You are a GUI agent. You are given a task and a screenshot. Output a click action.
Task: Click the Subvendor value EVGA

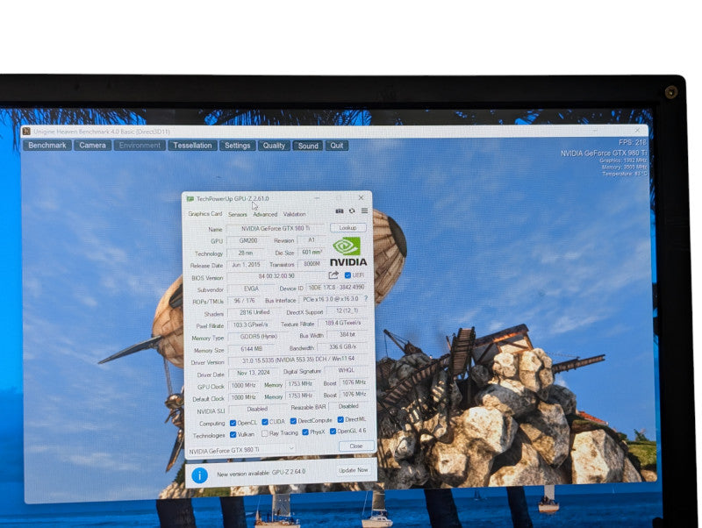click(251, 289)
